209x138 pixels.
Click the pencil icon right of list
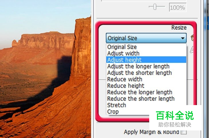pos(192,50)
